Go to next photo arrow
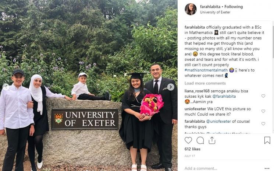Viewport: 274px width, 171px height. [x=171, y=87]
